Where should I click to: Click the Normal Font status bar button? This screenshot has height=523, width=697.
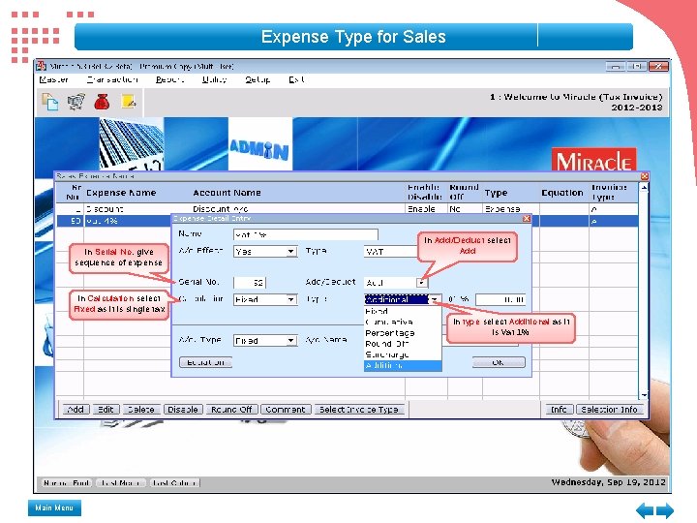(67, 483)
